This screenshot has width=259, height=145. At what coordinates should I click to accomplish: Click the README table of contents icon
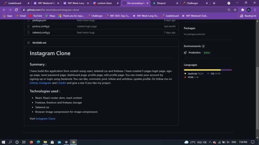tap(28, 43)
